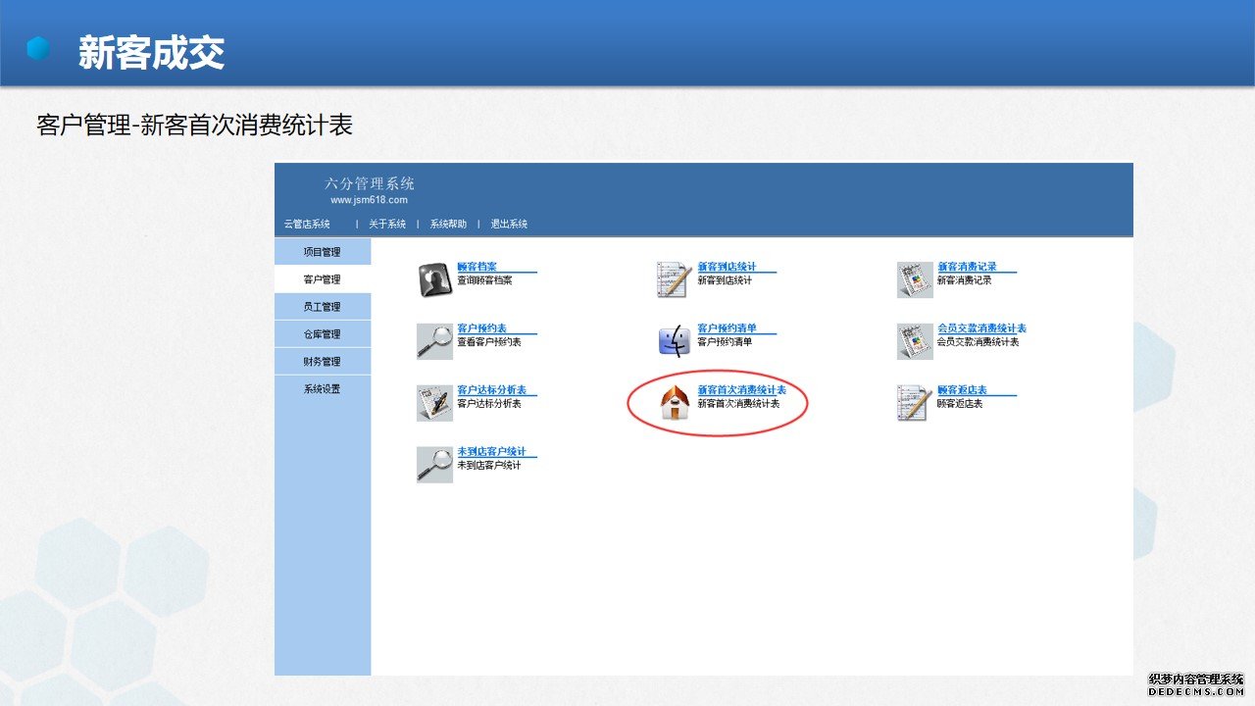
Task: Click the 新客消费记录 newspaper icon
Action: 915,279
